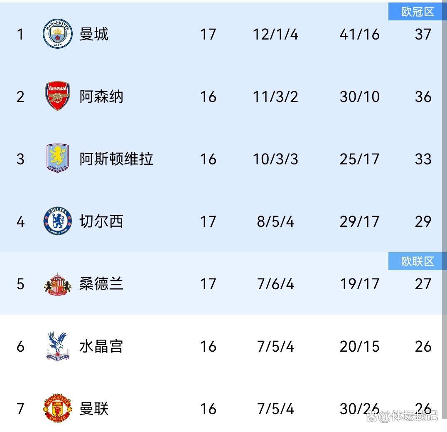Open the 阿斯顿维拉 team page
Viewport: 447px width, 432px height.
[116, 159]
